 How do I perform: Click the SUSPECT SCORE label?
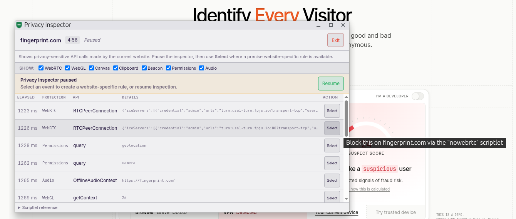pos(366,153)
